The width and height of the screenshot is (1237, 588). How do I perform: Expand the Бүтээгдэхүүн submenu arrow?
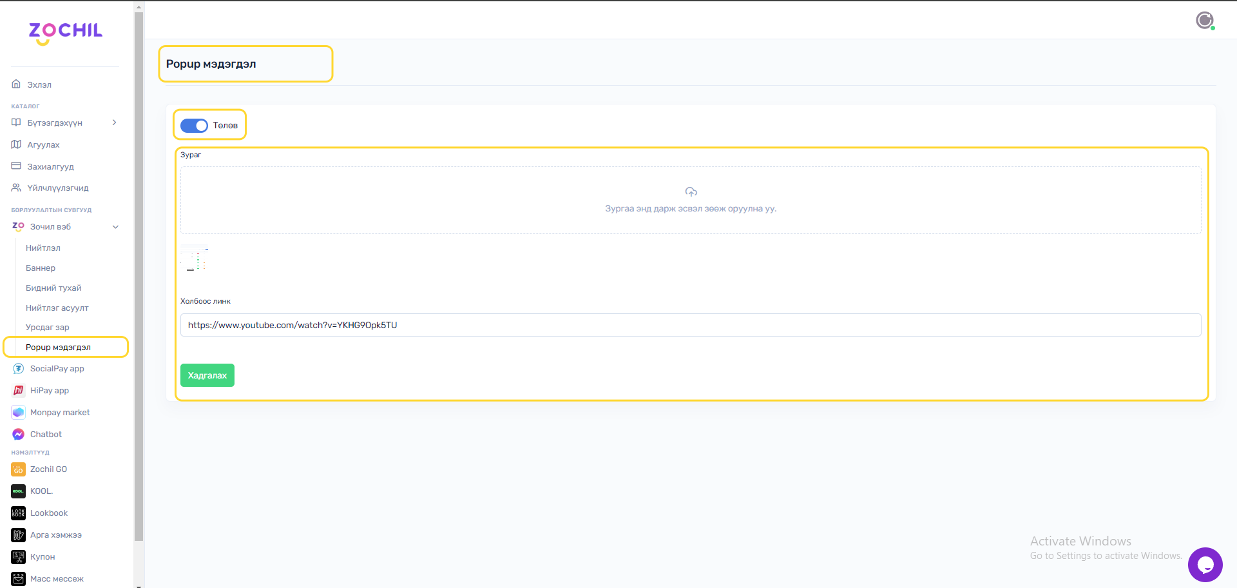(x=115, y=122)
